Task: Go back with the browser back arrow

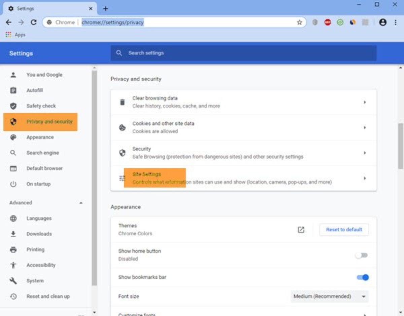Action: [x=9, y=22]
